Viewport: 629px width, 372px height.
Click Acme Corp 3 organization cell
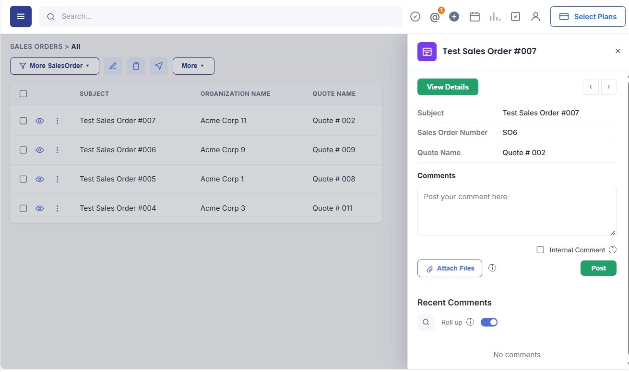(223, 208)
